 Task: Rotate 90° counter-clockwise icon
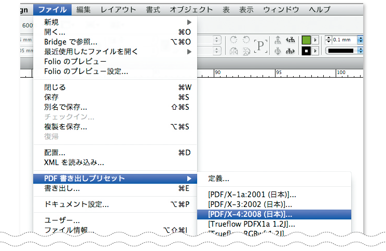click(x=246, y=40)
